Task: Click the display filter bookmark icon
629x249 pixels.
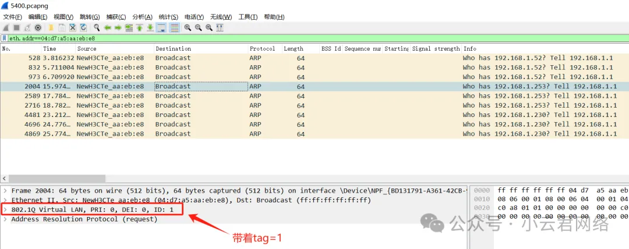Action: click(5, 38)
